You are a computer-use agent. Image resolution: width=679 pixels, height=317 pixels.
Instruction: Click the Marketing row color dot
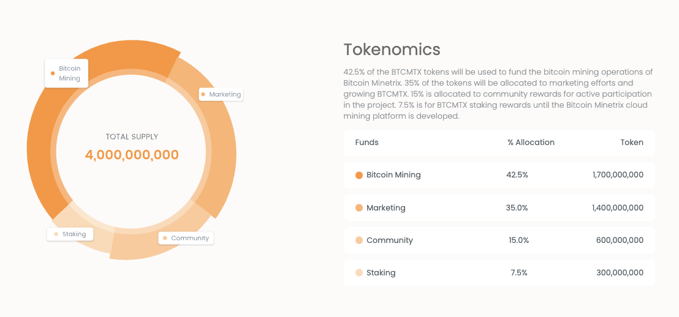(x=359, y=208)
